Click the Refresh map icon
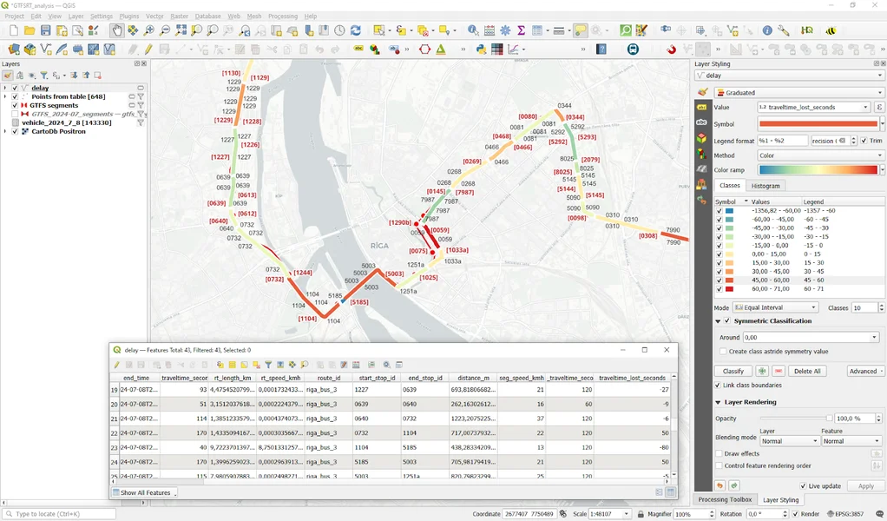The image size is (887, 521). point(356,30)
